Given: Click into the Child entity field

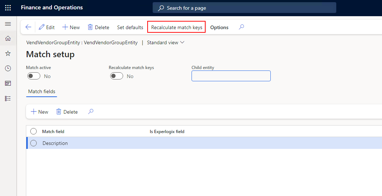Looking at the screenshot, I should point(231,76).
